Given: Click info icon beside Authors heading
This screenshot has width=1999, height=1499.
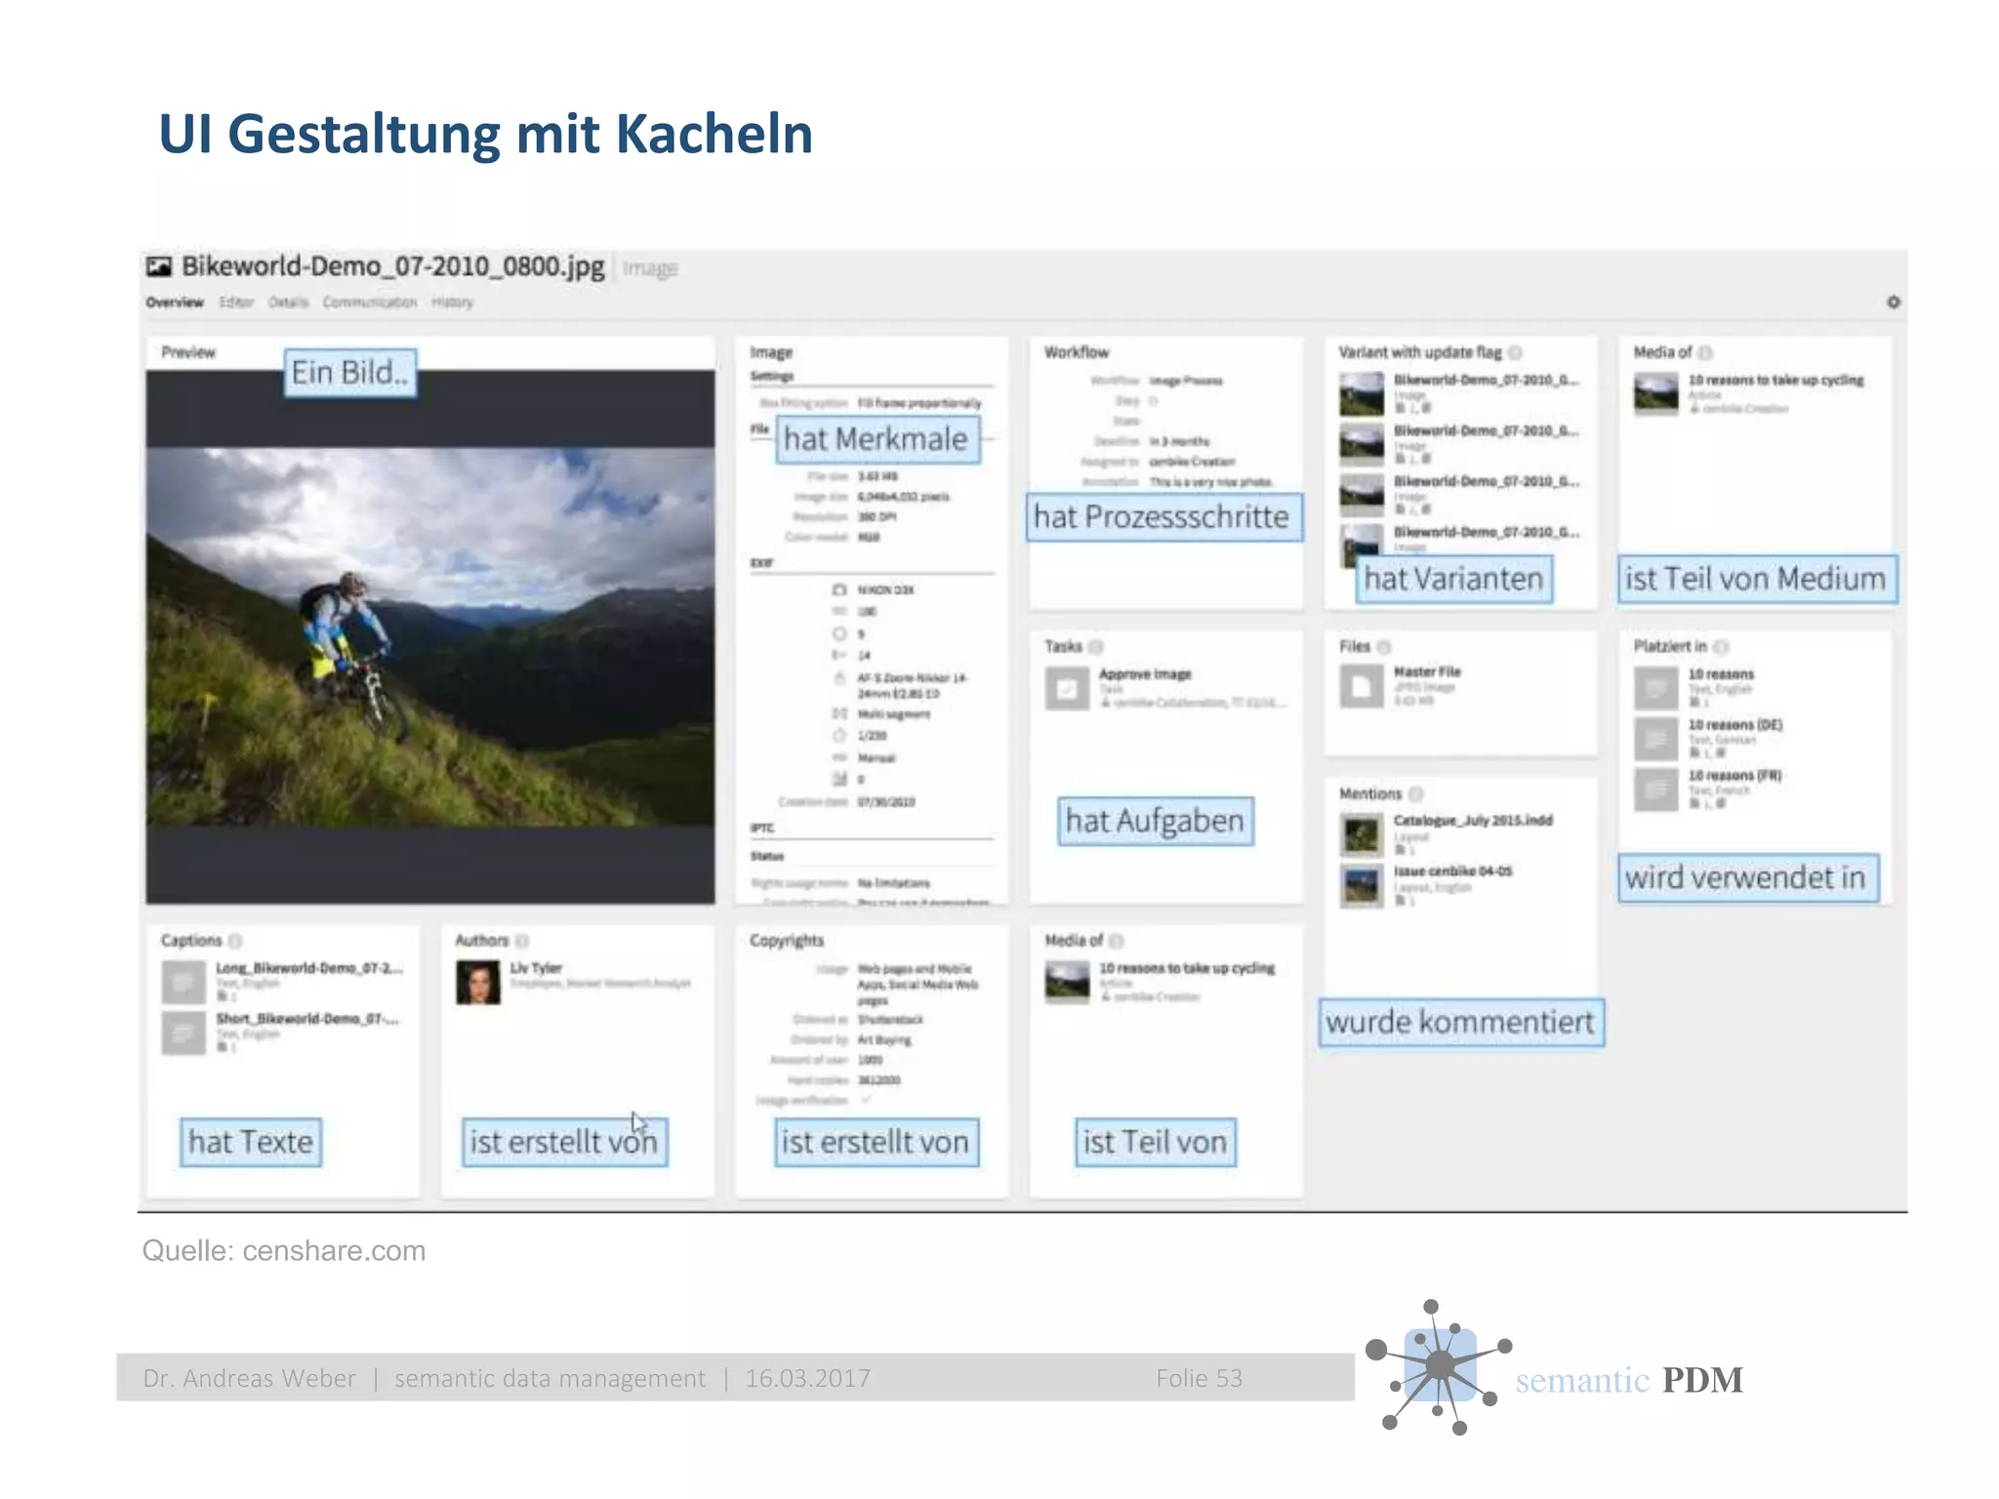Looking at the screenshot, I should tap(522, 940).
